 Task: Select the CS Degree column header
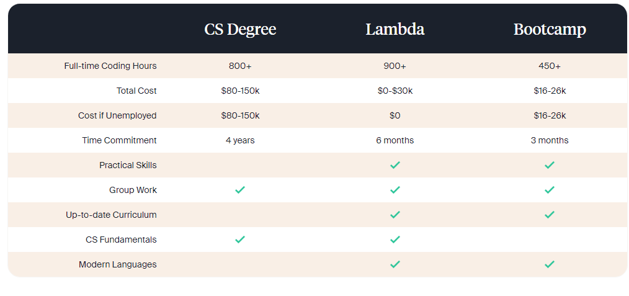[x=240, y=29]
